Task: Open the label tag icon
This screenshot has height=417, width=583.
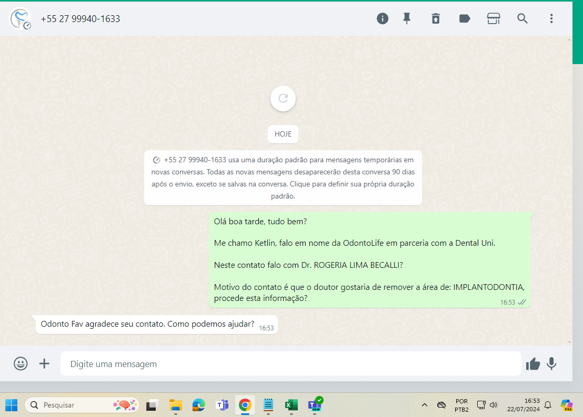Action: (465, 18)
